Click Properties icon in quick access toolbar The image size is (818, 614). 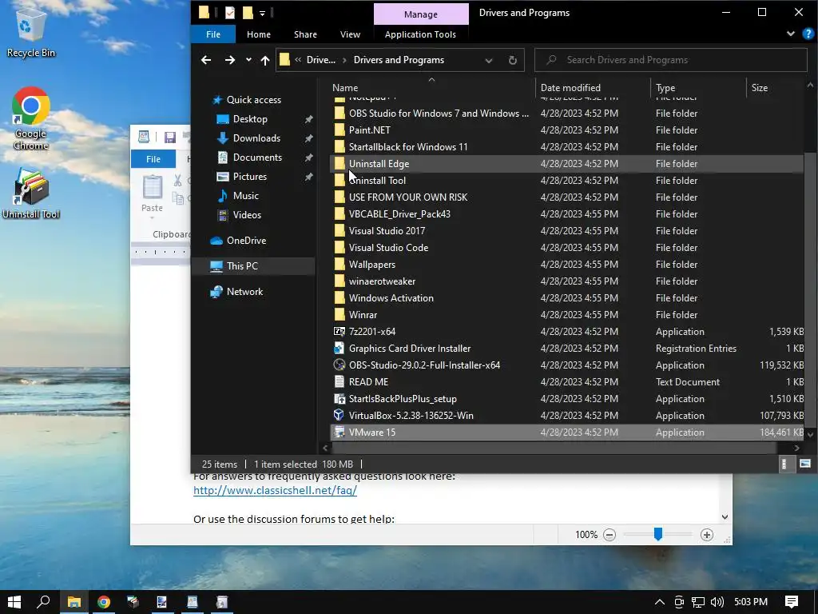click(230, 13)
